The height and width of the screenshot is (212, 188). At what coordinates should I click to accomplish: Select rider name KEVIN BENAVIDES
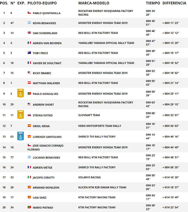tap(44, 23)
